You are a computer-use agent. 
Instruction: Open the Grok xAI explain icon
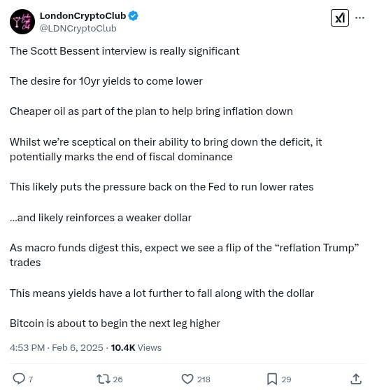339,18
